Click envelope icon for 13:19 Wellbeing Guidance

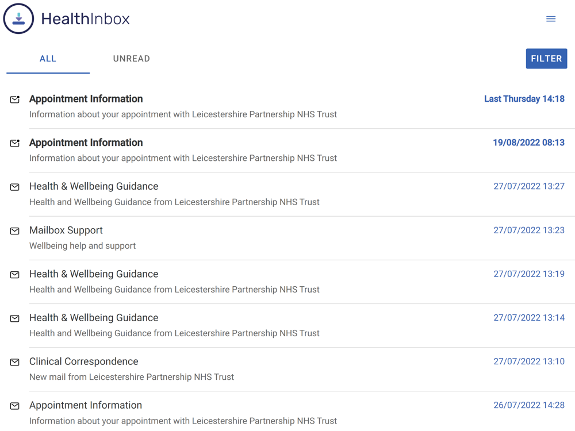(15, 275)
